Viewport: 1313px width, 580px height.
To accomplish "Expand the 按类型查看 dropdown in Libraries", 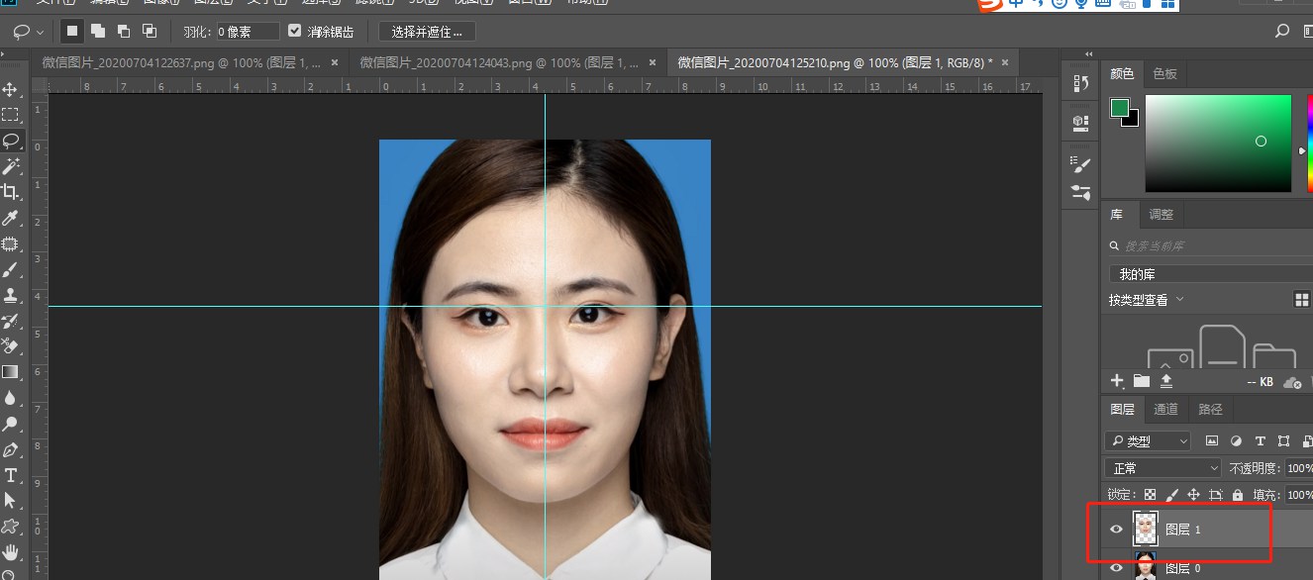I will 1147,300.
